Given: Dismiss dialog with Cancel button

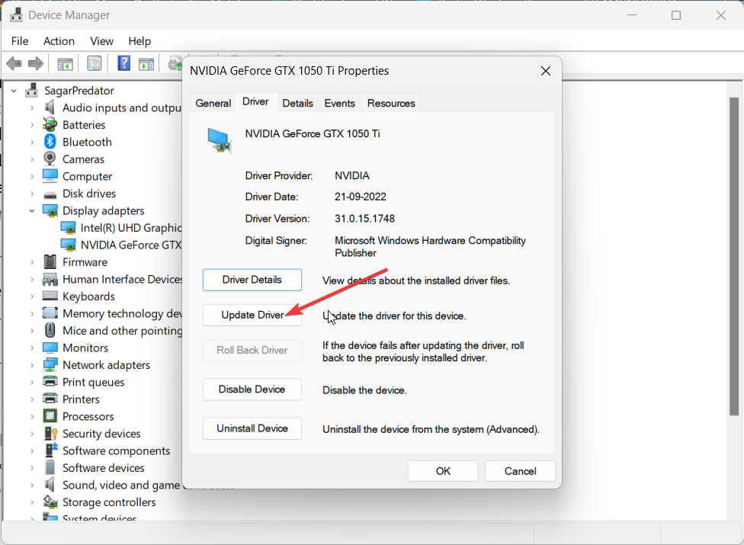Looking at the screenshot, I should click(520, 471).
